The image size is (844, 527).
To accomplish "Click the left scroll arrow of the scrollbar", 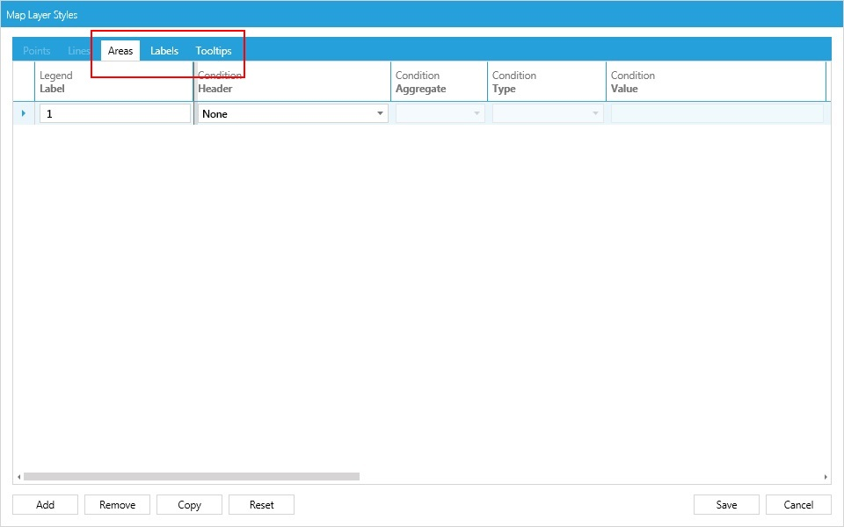I will click(18, 475).
